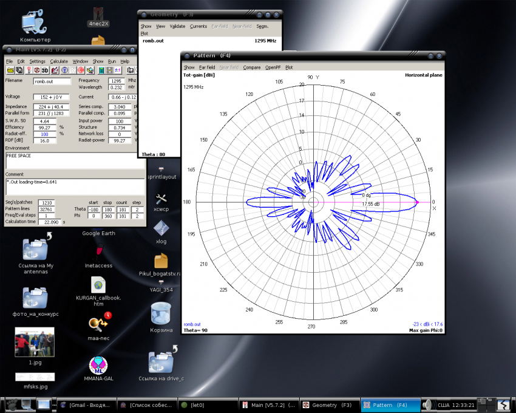Click the Impedance field showing 224 + j 40.4
516x413 pixels.
pos(51,107)
